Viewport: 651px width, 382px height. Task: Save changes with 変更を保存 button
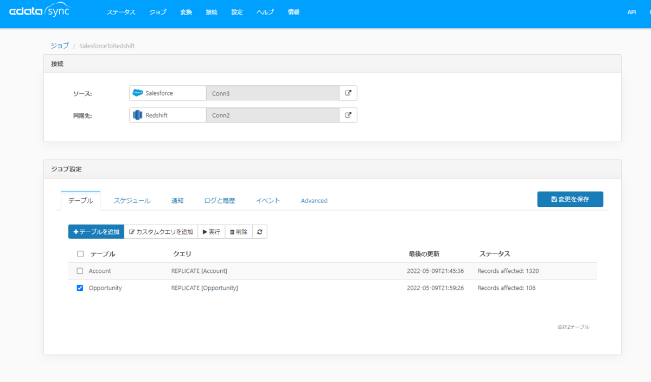point(570,199)
